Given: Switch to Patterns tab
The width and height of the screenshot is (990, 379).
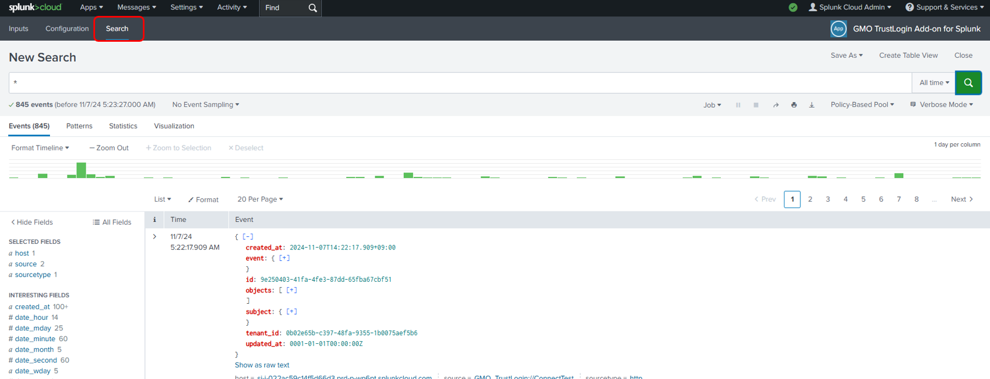Looking at the screenshot, I should 79,126.
